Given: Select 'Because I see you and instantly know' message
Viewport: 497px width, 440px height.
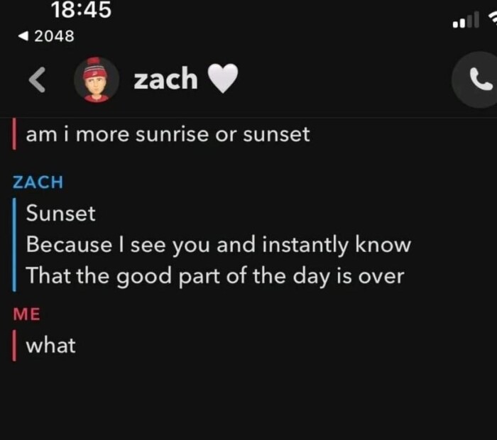Looking at the screenshot, I should click(219, 245).
